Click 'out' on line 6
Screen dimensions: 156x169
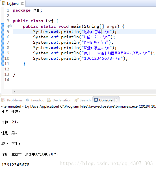point(55,37)
